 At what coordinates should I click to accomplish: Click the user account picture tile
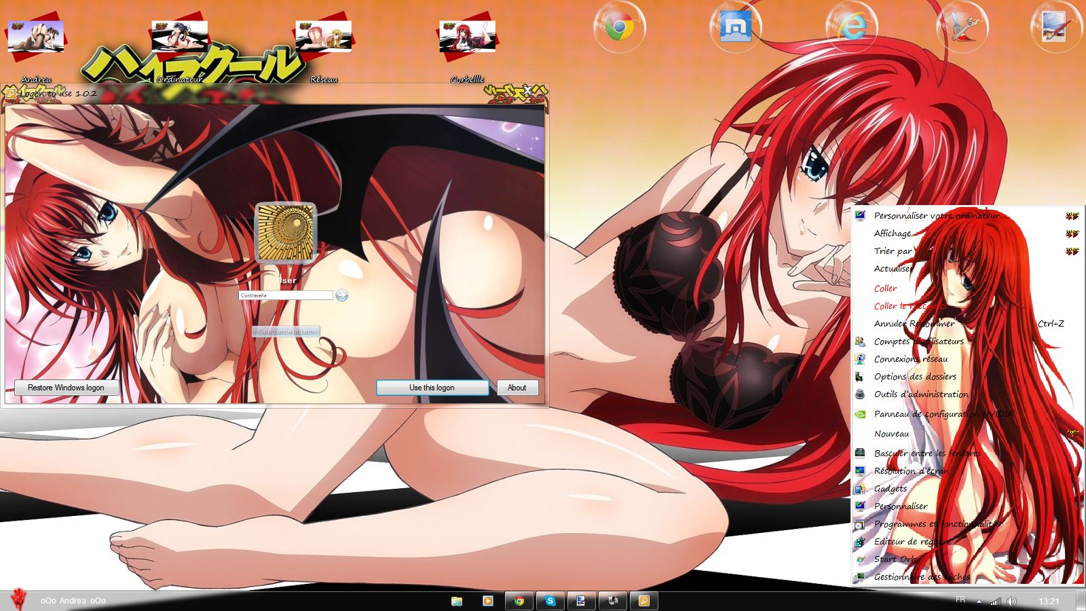point(286,234)
